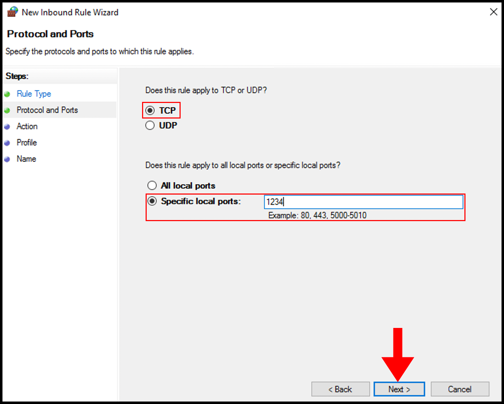Screen dimensions: 504x404
Task: Cancel the wizard
Action: 460,389
